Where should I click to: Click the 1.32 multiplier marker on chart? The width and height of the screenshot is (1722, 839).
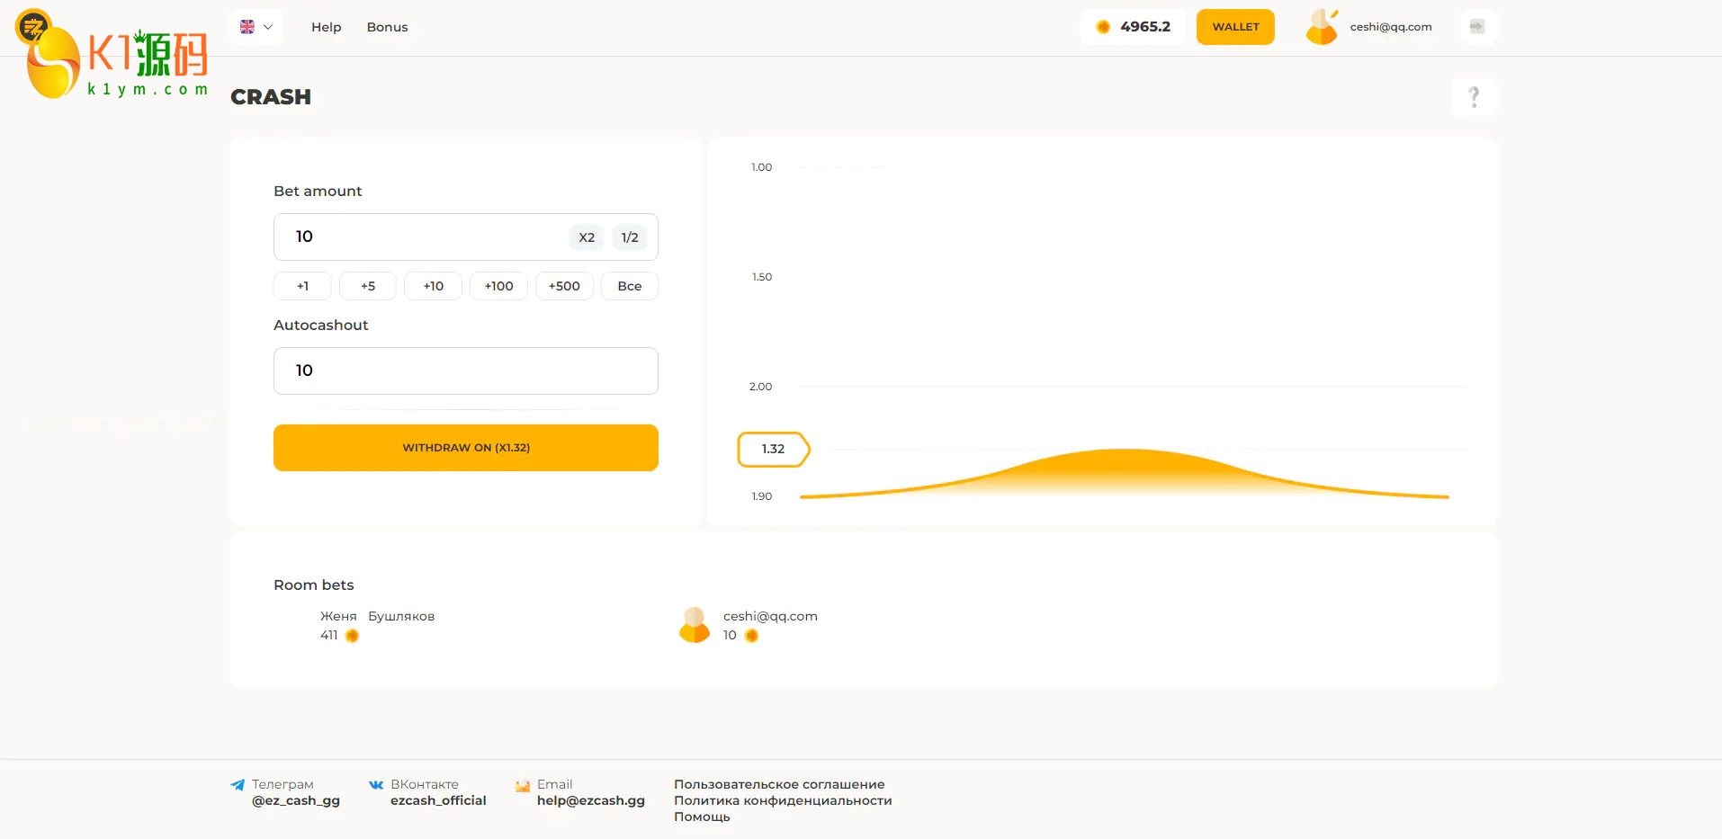(774, 449)
